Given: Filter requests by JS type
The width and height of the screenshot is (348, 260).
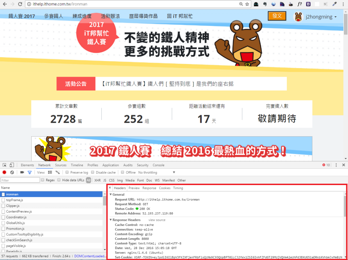Looking at the screenshot, I should tap(105, 180).
